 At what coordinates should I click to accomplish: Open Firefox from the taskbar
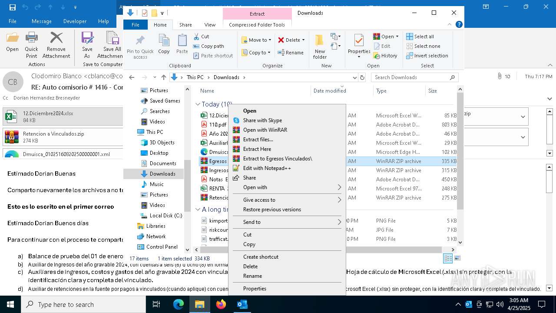(x=221, y=304)
